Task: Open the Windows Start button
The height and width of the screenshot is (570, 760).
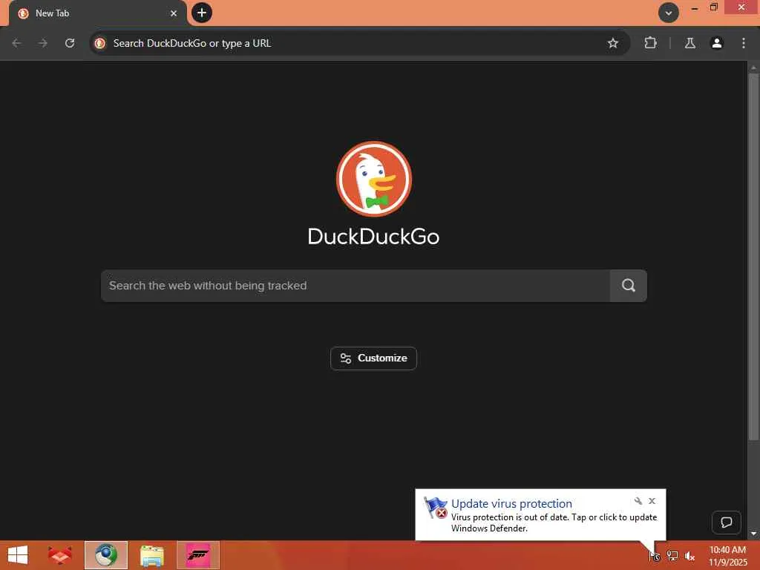Action: click(18, 555)
